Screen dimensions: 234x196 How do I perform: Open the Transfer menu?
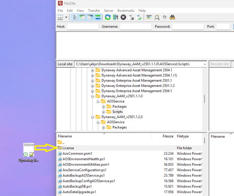pos(94,11)
